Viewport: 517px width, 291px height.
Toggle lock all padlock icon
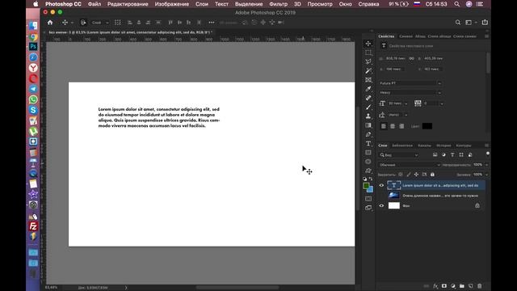(x=432, y=175)
